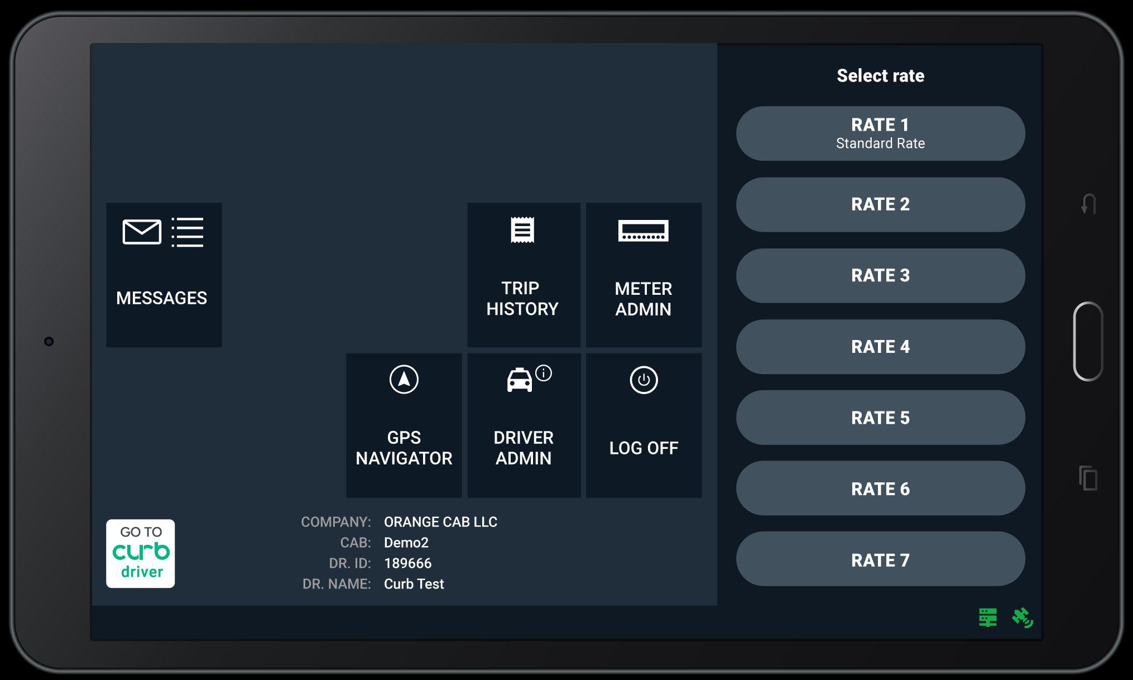Launch the GPS Navigator tile

(404, 425)
